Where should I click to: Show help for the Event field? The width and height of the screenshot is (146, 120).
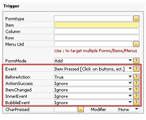point(136,69)
